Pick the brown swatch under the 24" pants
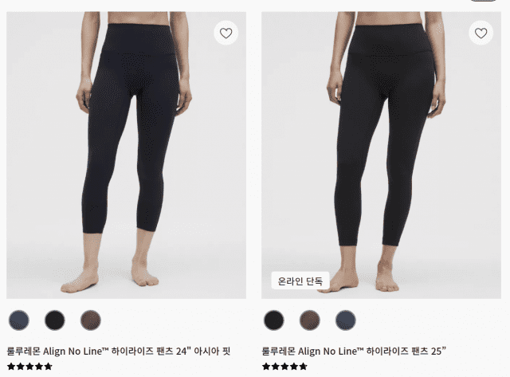 pyautogui.click(x=90, y=320)
